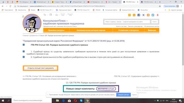Click the Chrome profile avatar icon

[178, 6]
